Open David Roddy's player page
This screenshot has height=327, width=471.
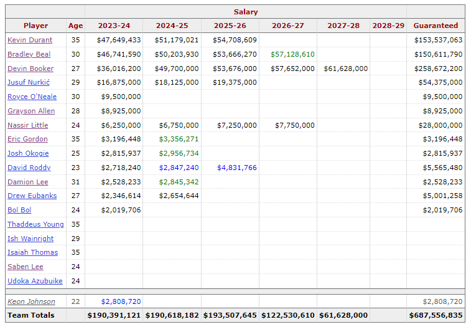29,168
